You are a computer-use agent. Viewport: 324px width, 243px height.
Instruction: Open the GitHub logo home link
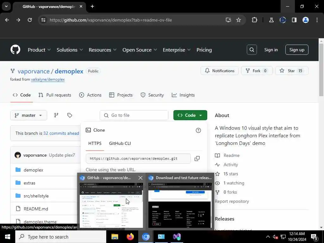pyautogui.click(x=15, y=50)
